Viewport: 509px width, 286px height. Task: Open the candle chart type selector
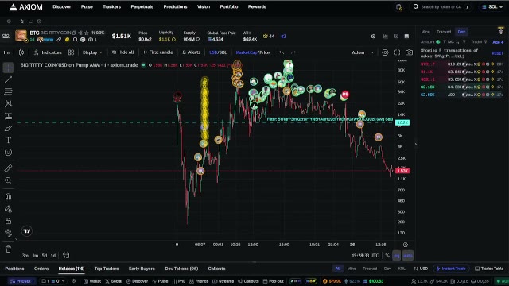pos(21,52)
